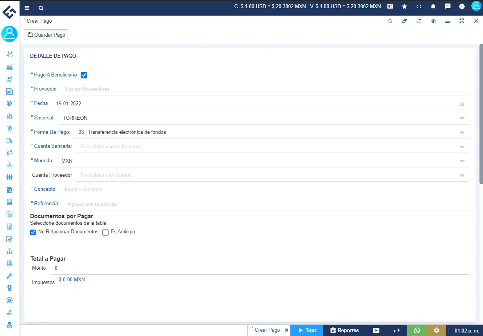Open the Reportes menu in bottom bar
Screen dimensions: 483x336
point(345,330)
